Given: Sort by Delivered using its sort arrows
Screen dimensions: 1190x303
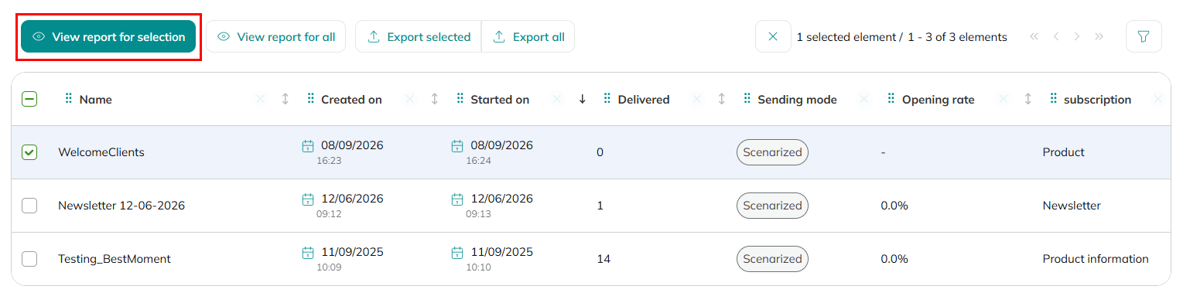Looking at the screenshot, I should [x=721, y=99].
